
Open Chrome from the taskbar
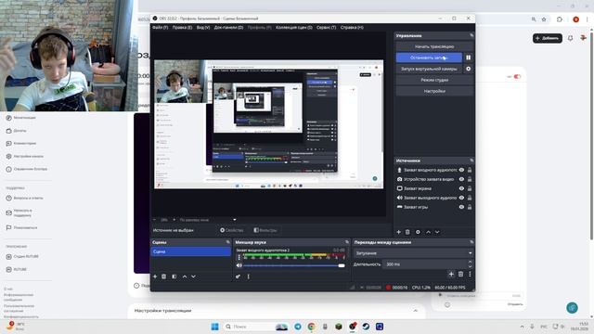(x=312, y=327)
